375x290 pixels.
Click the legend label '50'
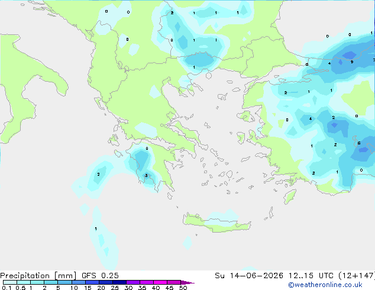tap(183, 288)
